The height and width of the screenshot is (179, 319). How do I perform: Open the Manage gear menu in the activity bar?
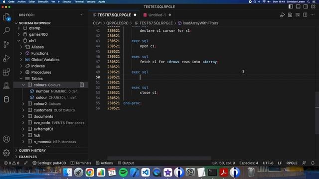click(6, 153)
